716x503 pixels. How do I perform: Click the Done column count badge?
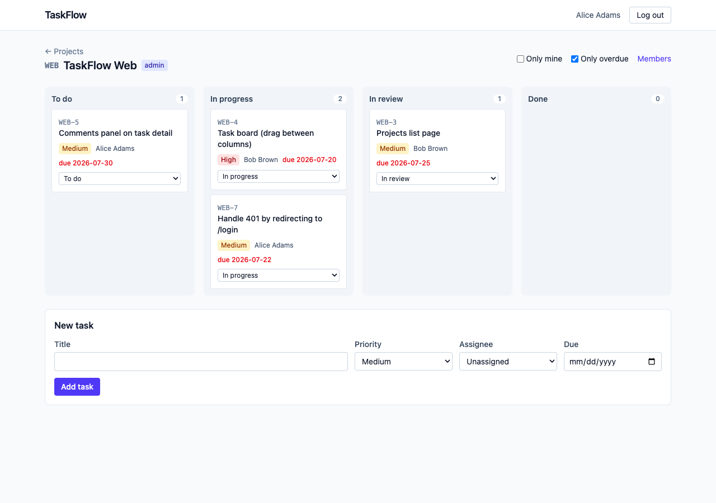(658, 99)
